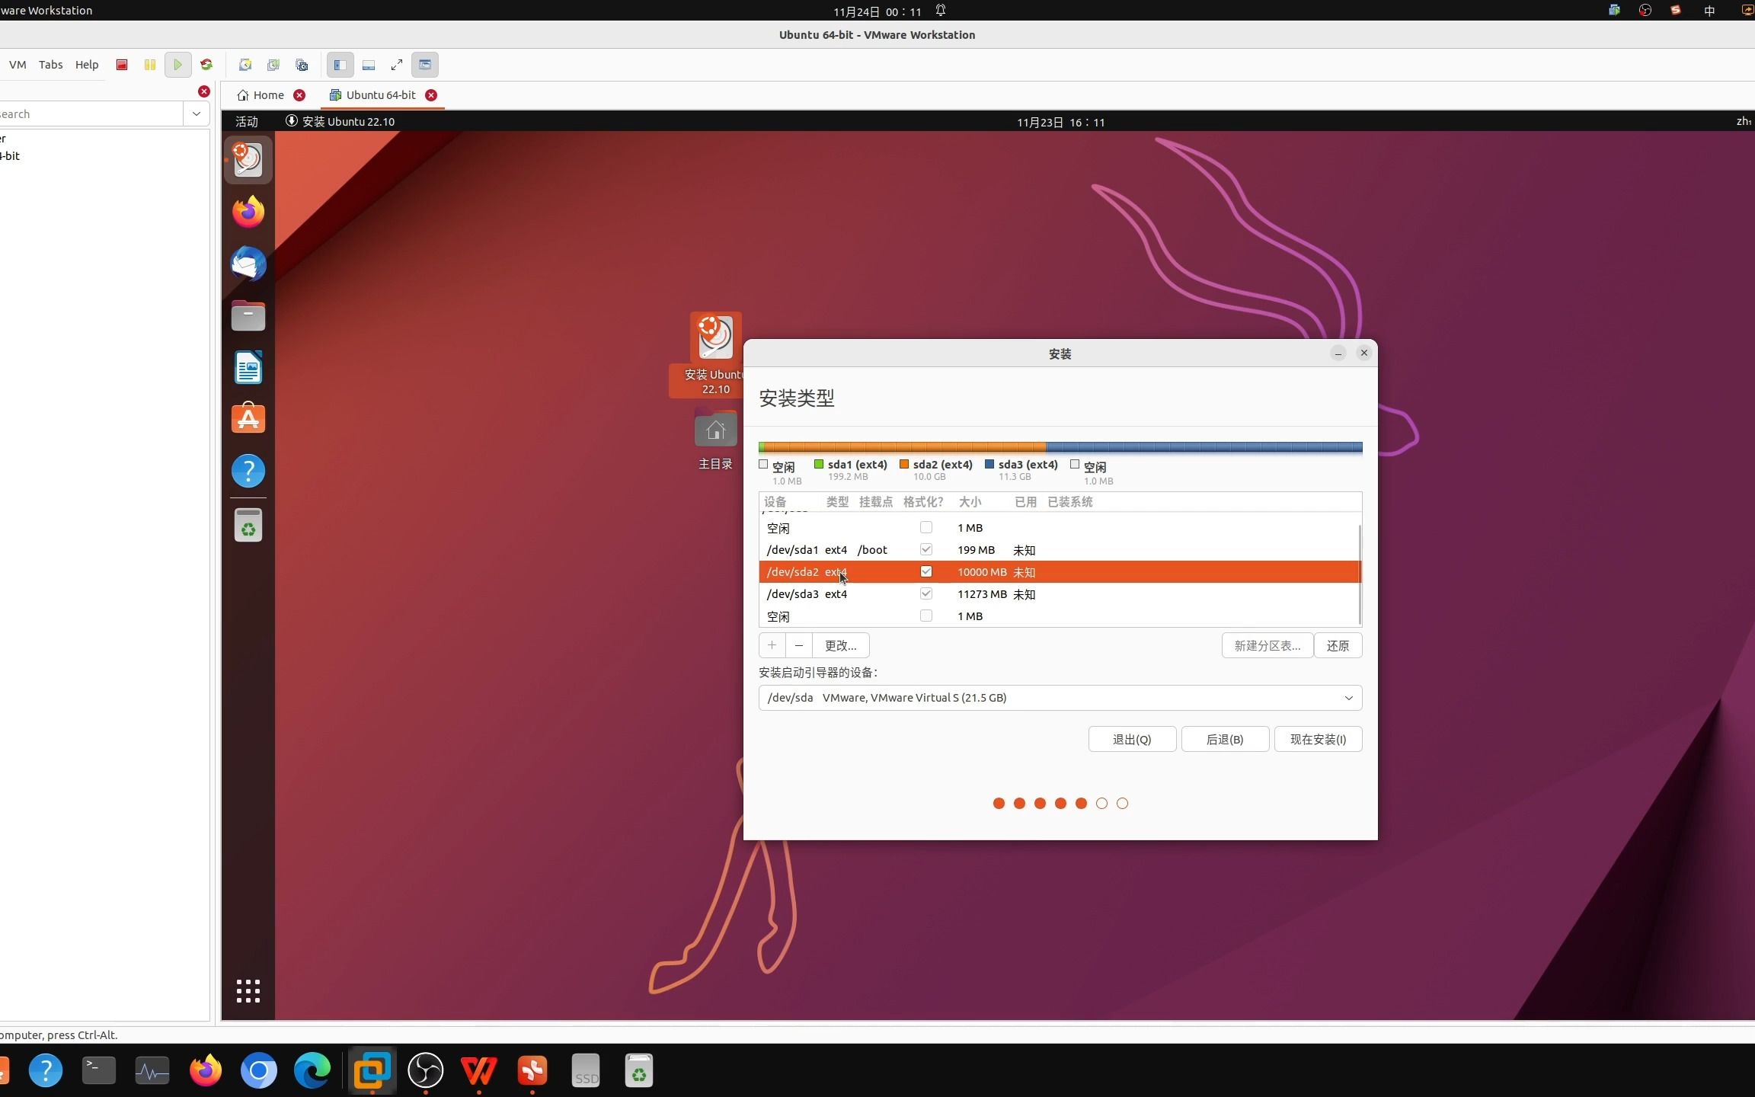Expand the search dropdown in the VMware library
Screen dimensions: 1755x1097
pos(196,114)
